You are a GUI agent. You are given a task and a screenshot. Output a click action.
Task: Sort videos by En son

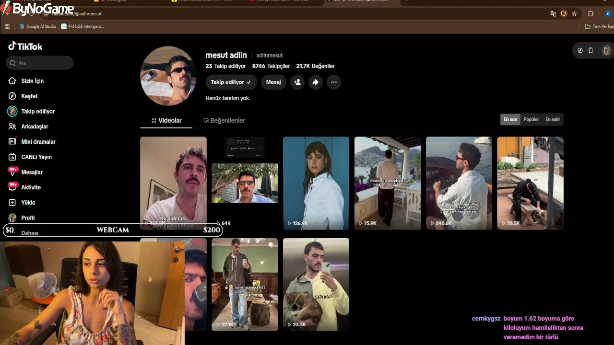click(510, 119)
